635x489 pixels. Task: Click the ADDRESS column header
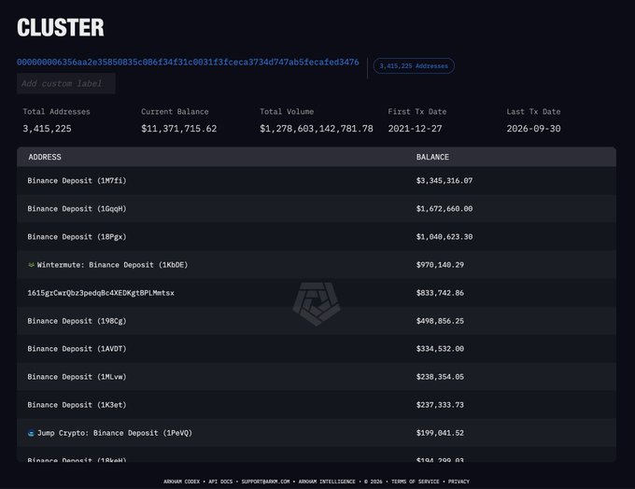[x=45, y=157]
